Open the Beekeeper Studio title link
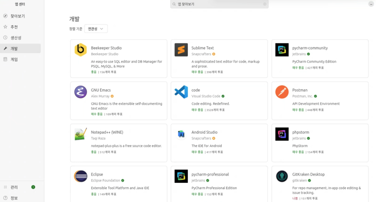This screenshot has width=376, height=202. tap(106, 48)
